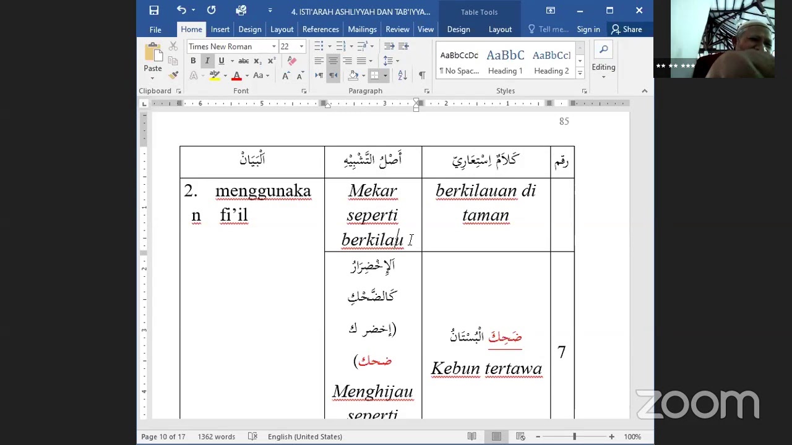The width and height of the screenshot is (792, 445).
Task: Switch to Web Layout view in status bar
Action: point(521,436)
